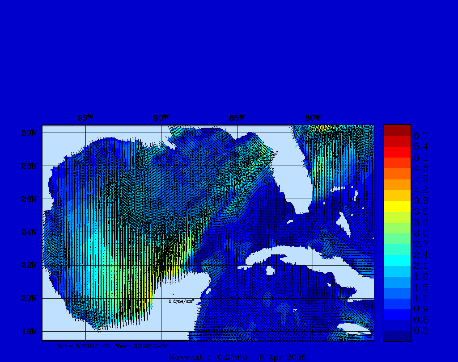458x362 pixels.
Task: Click the 95W longitude label
Action: click(x=85, y=118)
